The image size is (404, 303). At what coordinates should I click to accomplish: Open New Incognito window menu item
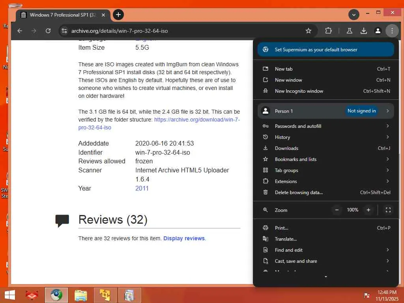click(x=325, y=91)
